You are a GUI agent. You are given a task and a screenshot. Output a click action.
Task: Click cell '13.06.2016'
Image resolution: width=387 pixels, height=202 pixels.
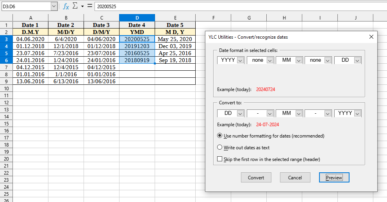coord(30,81)
